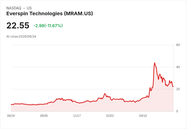This screenshot has width=187, height=129.
Task: Click the At close:2026/06/24 timestamp
Action: pyautogui.click(x=21, y=37)
